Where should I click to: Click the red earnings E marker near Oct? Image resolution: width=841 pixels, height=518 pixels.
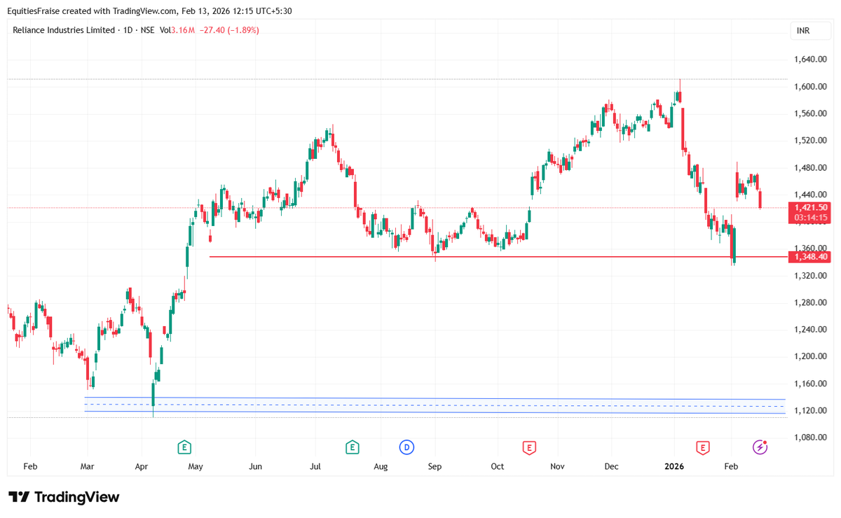[530, 447]
